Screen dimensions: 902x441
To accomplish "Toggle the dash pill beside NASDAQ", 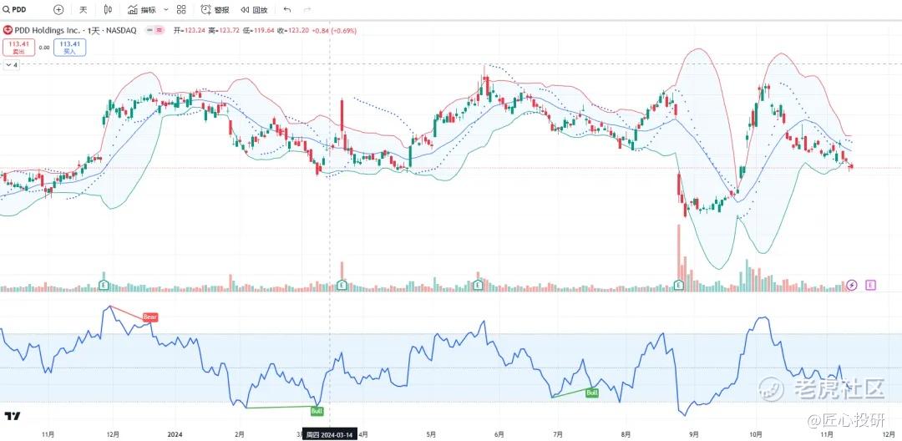I will tap(149, 30).
